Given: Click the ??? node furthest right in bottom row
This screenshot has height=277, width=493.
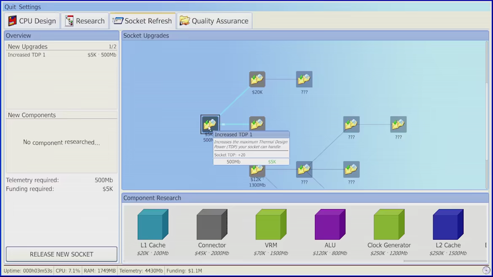Looking at the screenshot, I should (x=351, y=170).
